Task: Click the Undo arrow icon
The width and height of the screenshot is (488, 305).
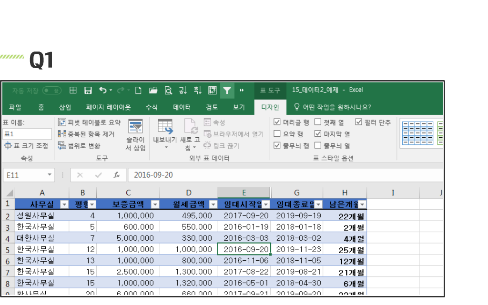Action: [x=103, y=90]
